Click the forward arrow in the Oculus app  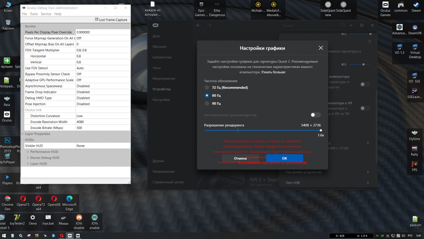click(209, 25)
